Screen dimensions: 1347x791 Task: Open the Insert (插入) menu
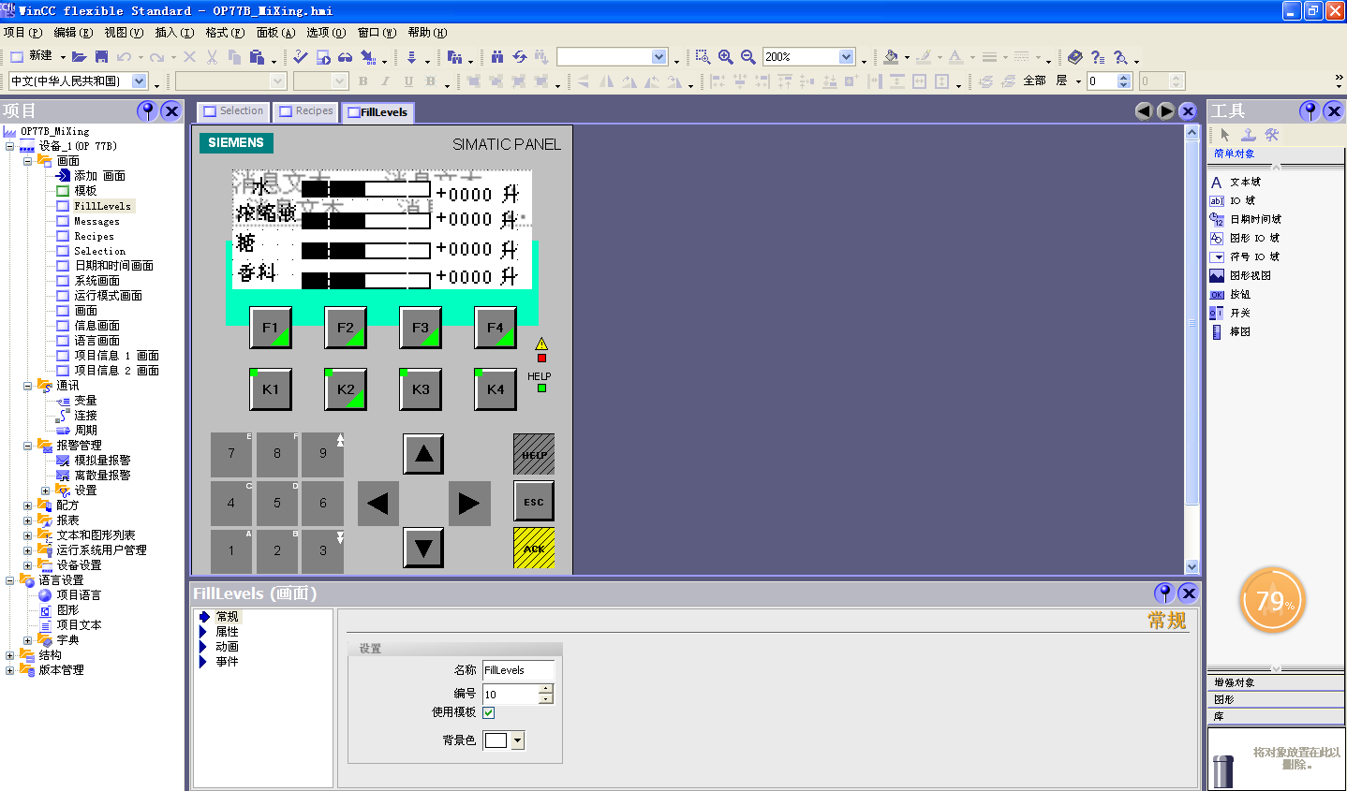coord(173,33)
